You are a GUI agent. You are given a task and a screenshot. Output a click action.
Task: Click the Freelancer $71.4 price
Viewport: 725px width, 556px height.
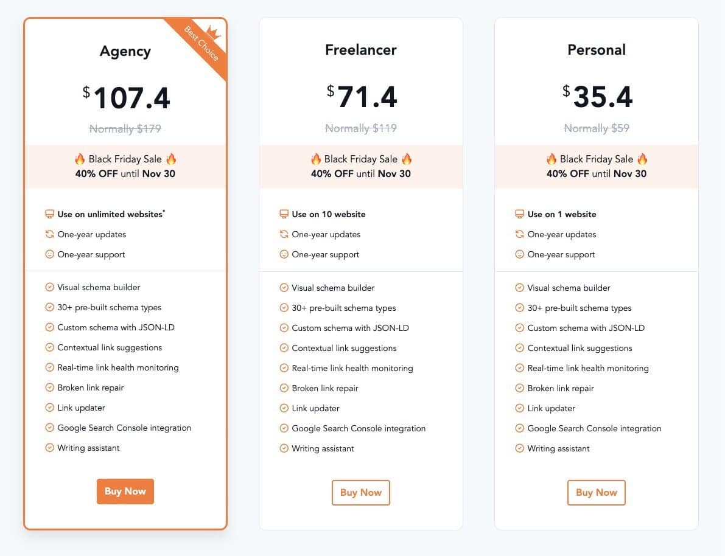click(362, 97)
